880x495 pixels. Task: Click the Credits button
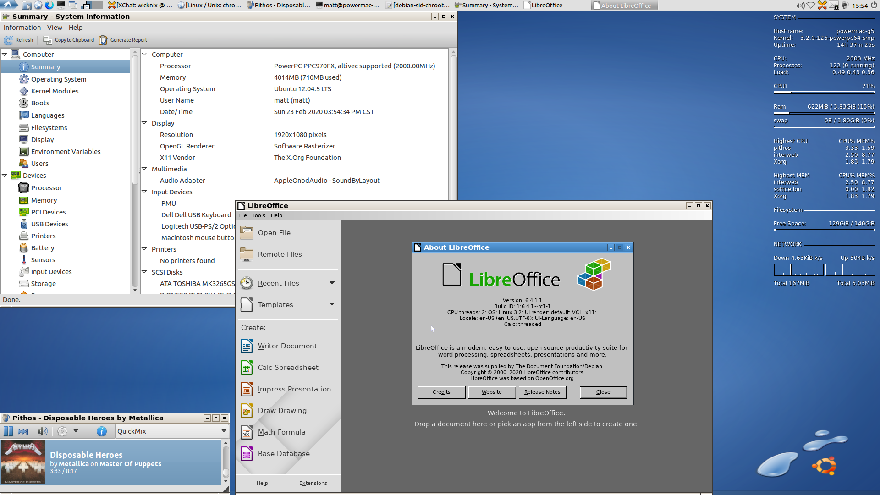[x=441, y=392]
